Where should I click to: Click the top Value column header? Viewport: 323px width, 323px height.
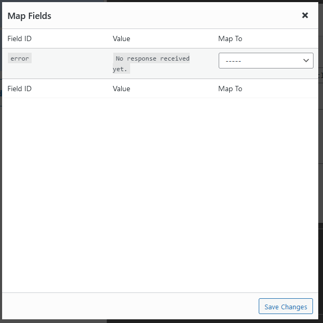121,38
